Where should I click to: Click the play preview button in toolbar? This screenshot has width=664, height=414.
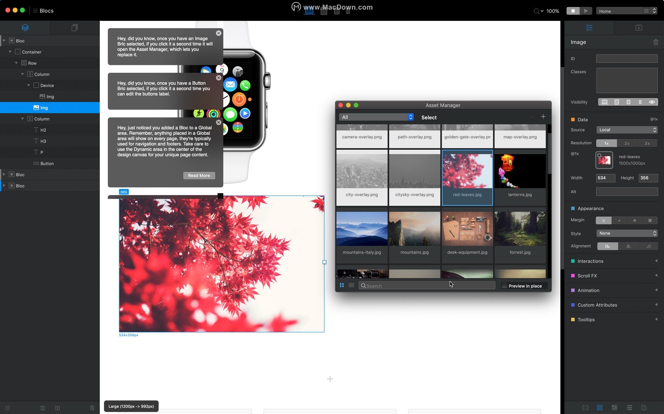click(585, 11)
